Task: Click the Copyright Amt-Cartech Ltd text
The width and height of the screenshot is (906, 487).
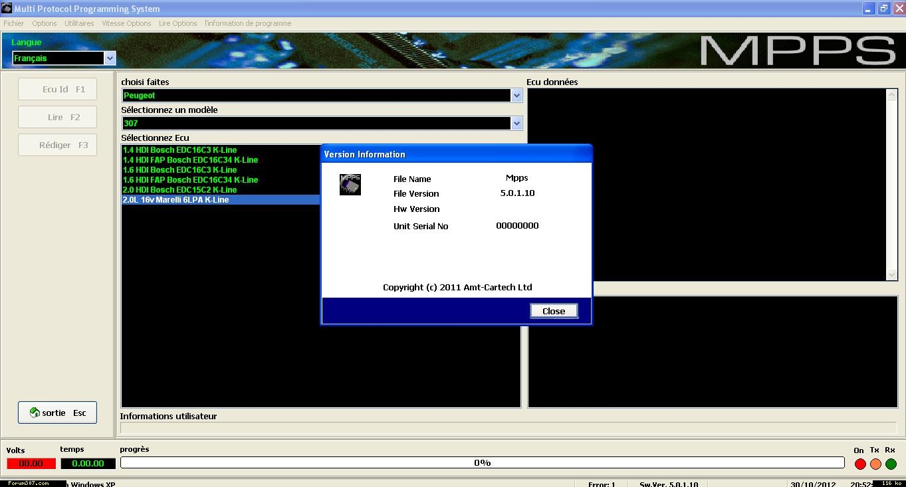Action: point(457,288)
